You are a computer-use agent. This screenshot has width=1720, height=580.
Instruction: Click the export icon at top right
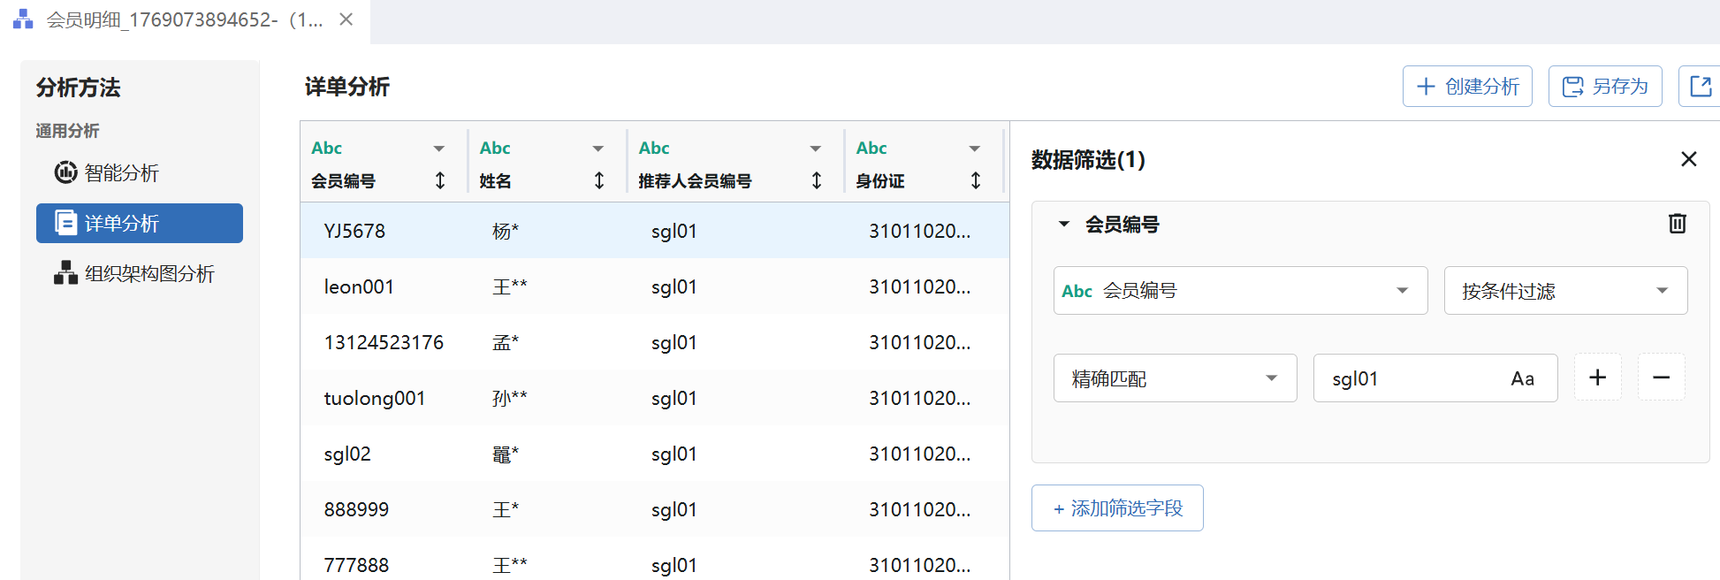pos(1700,87)
